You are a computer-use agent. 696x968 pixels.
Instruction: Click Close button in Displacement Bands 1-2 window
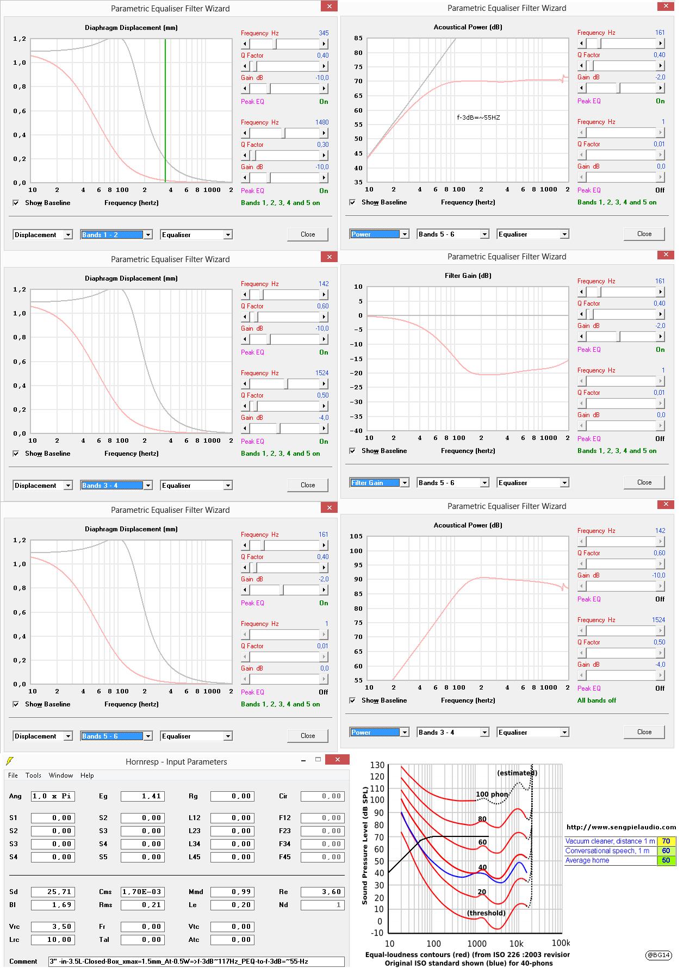pos(308,234)
